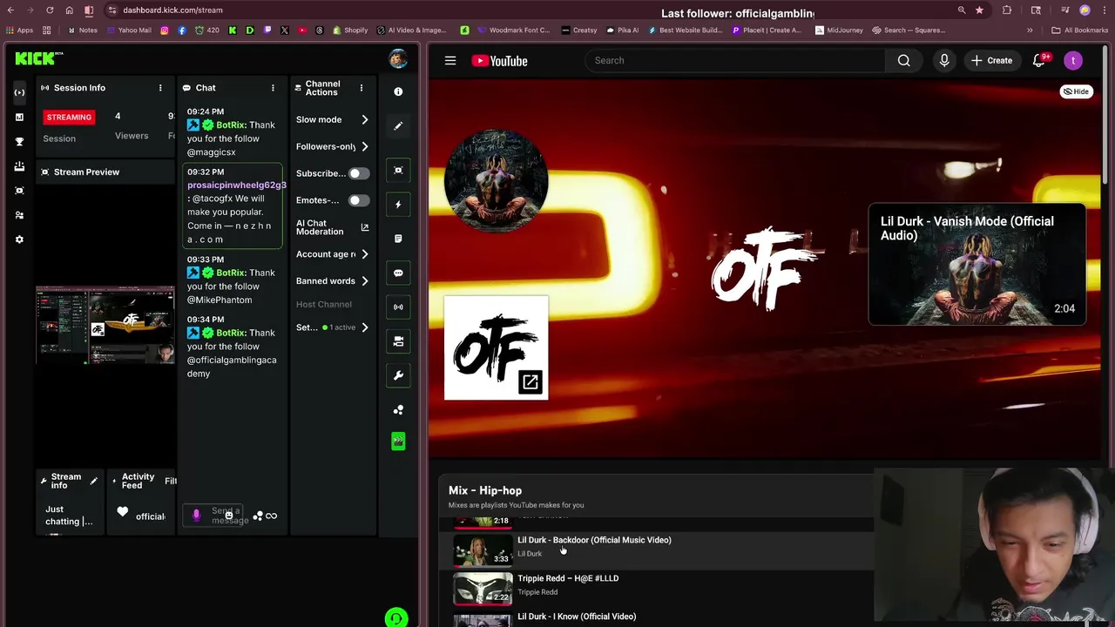Focus the YouTube search field
1115x627 pixels.
(x=735, y=61)
